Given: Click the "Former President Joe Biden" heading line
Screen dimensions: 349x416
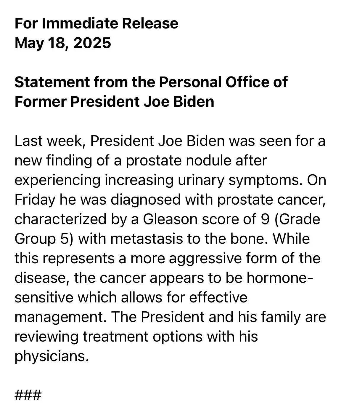Looking at the screenshot, I should pyautogui.click(x=114, y=102).
